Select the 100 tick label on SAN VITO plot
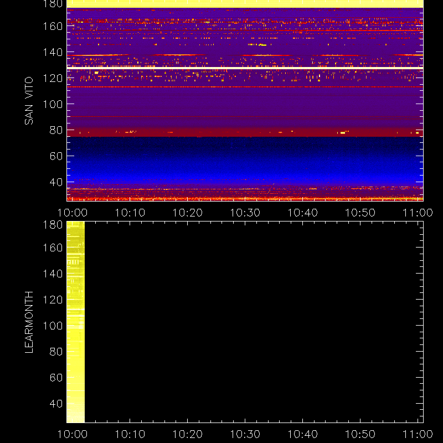This screenshot has width=443, height=443. click(53, 104)
